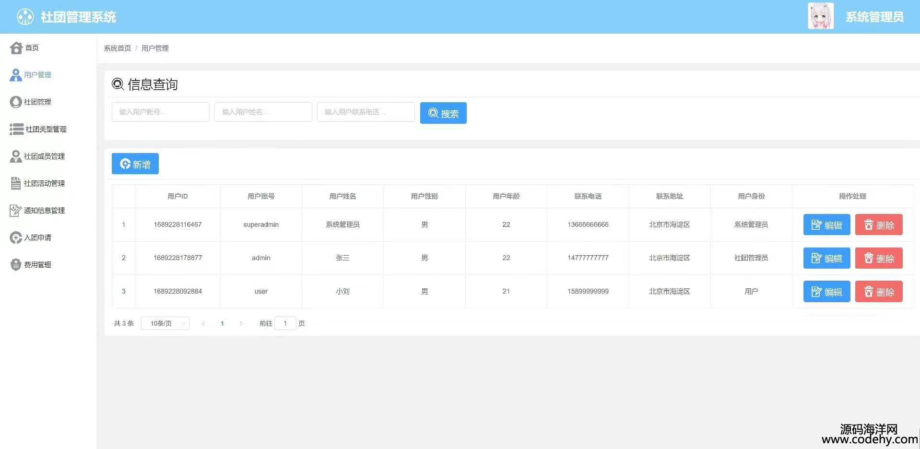
Task: Delete the user 小刘 row
Action: coord(879,292)
